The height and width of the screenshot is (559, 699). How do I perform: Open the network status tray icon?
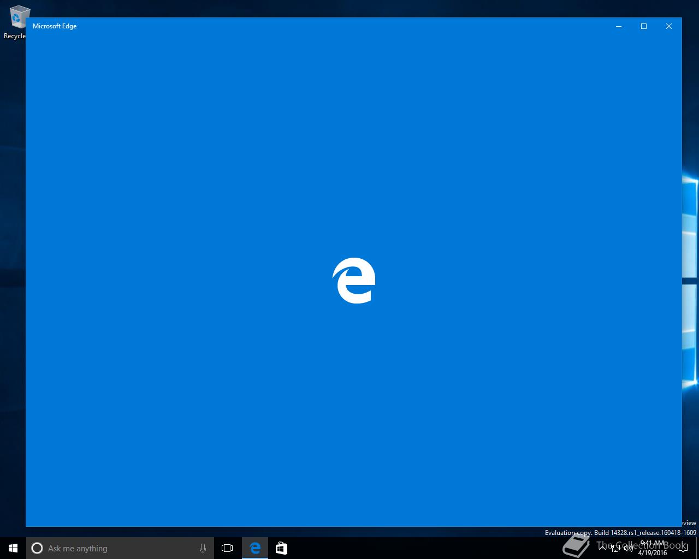(x=617, y=548)
